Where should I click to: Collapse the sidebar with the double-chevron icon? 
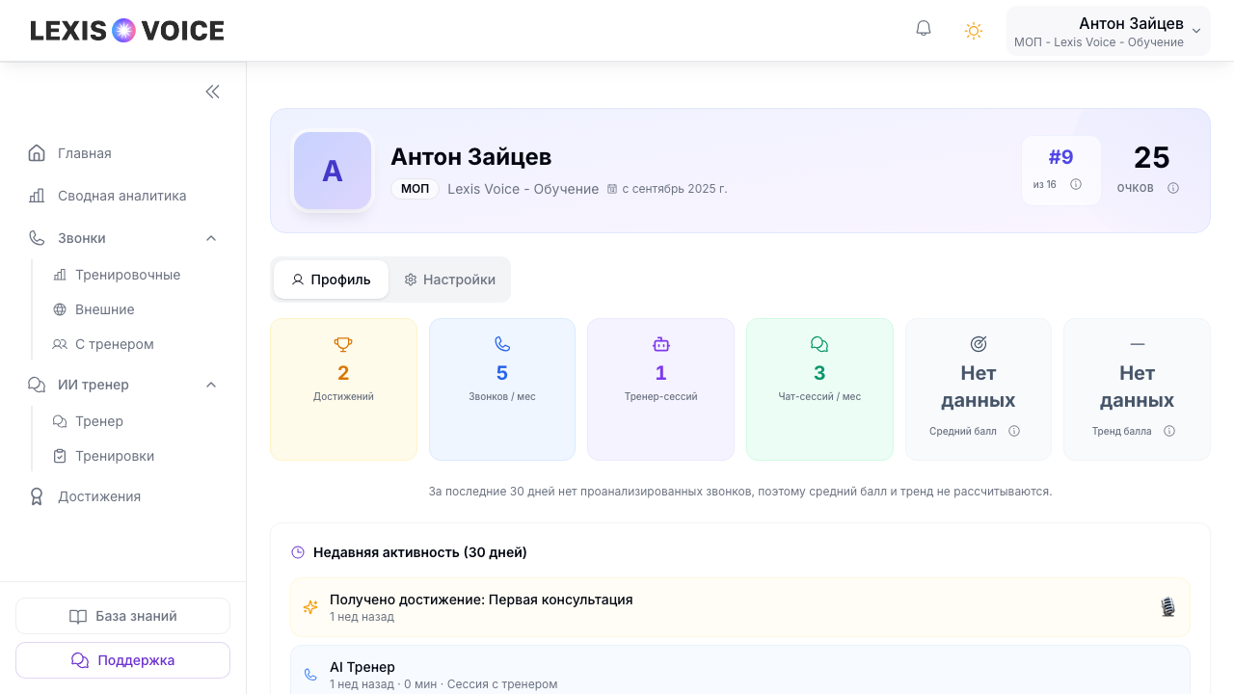tap(212, 92)
